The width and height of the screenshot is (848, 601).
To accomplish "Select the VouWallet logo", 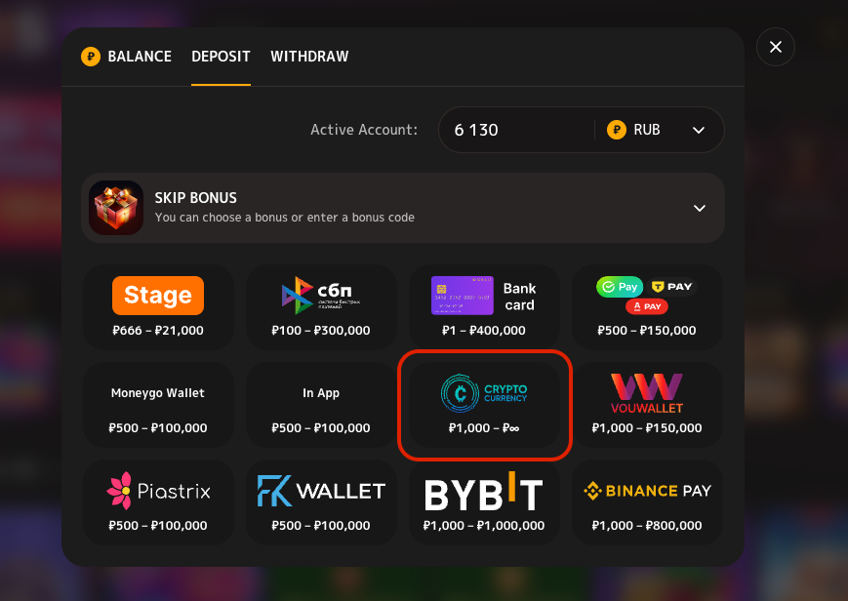I will (x=647, y=393).
